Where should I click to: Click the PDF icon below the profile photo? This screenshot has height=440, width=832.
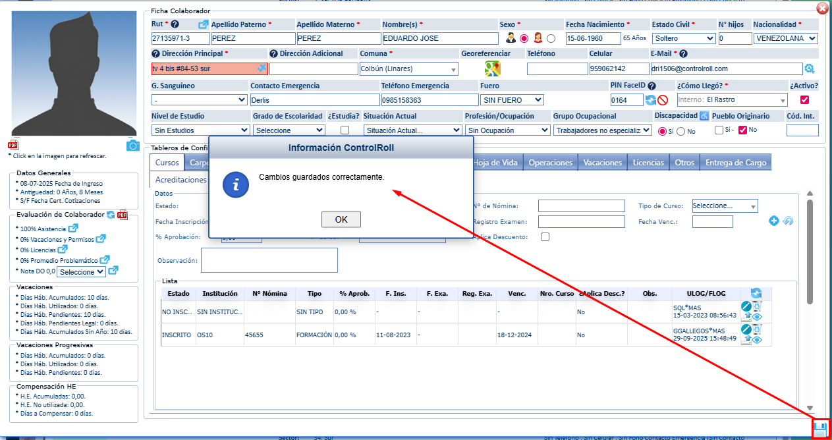(x=13, y=146)
